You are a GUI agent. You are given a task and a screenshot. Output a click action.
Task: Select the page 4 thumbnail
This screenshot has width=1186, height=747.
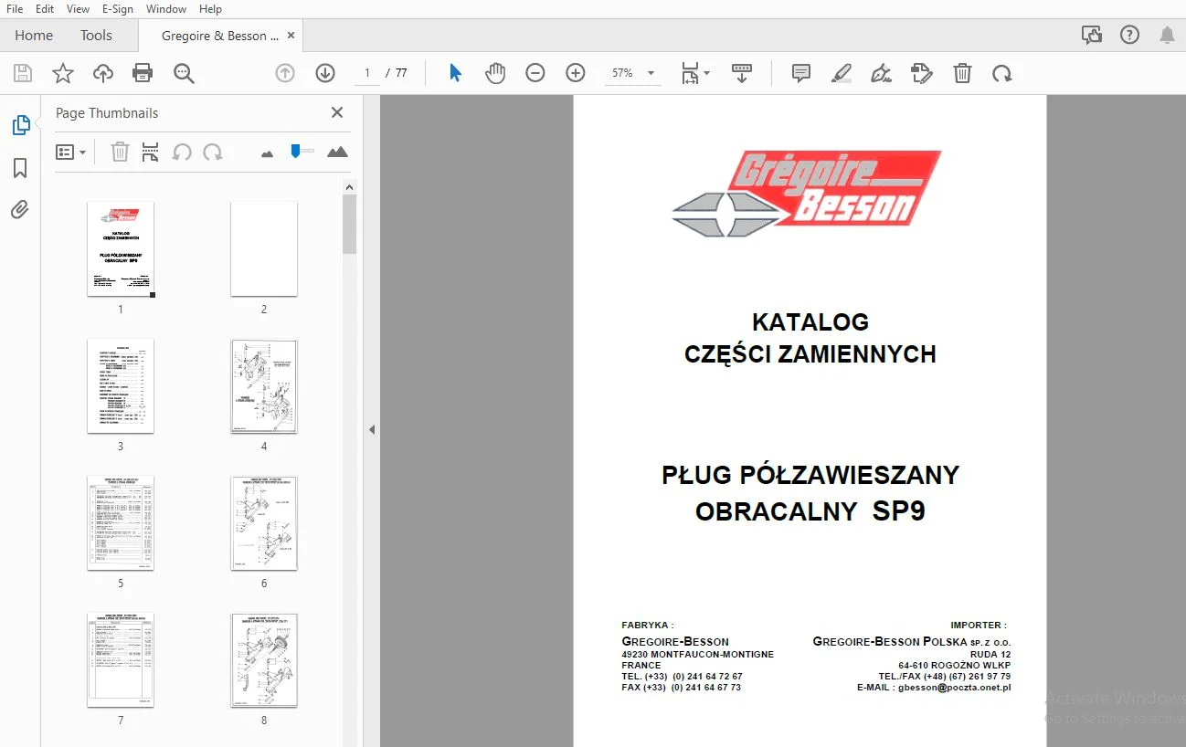click(264, 386)
